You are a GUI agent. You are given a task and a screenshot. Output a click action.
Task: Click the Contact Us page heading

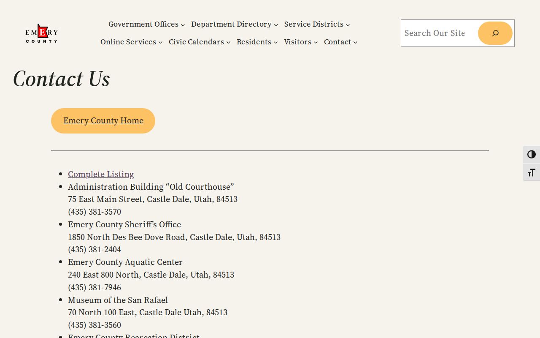[62, 79]
